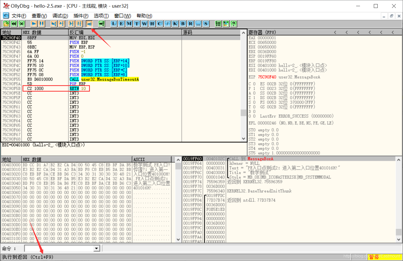The image size is (403, 261).
Task: Click the Help question mark icon
Action: pyautogui.click(x=234, y=24)
